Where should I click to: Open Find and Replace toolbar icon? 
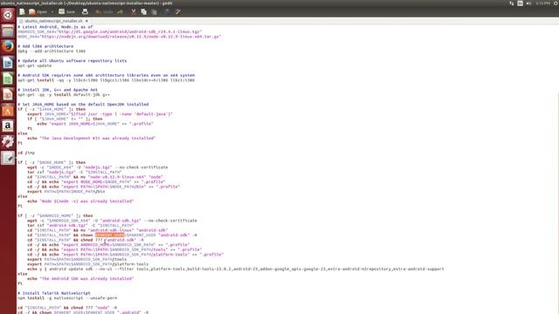point(177,11)
